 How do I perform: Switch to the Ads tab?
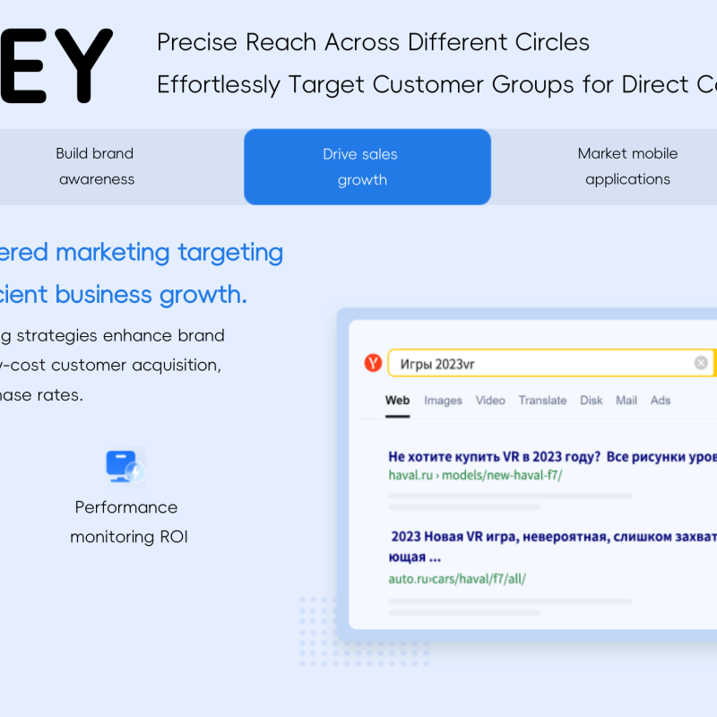[661, 401]
